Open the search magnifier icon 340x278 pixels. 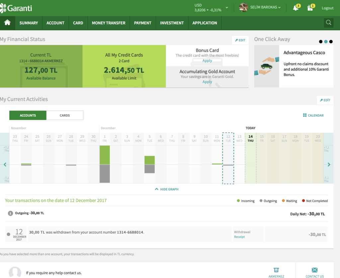328,23
